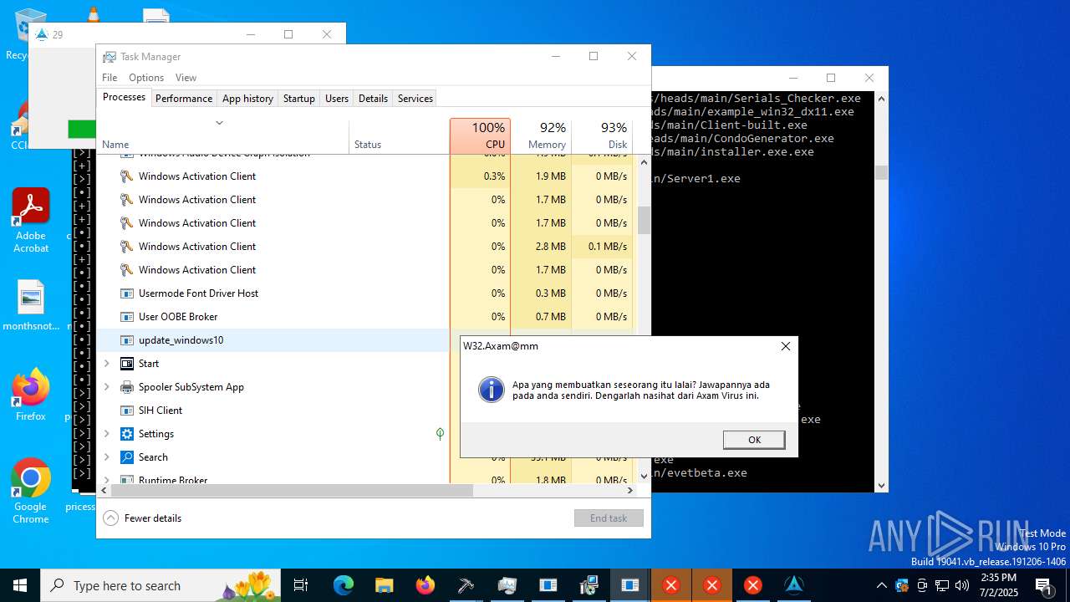Switch to the App history tab
The image size is (1070, 602).
coord(247,99)
